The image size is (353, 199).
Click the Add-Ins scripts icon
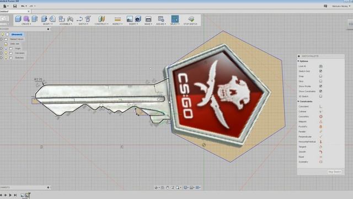pyautogui.click(x=161, y=19)
